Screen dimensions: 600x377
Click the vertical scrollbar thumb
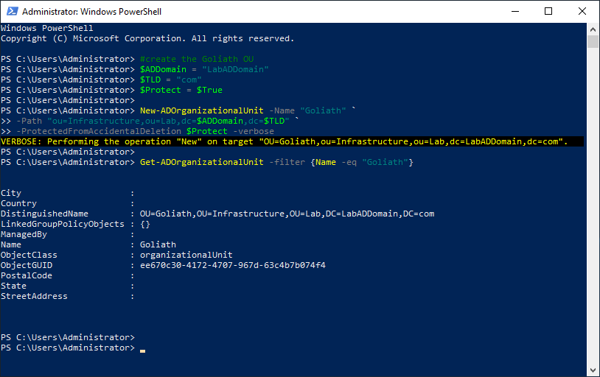pos(593,41)
